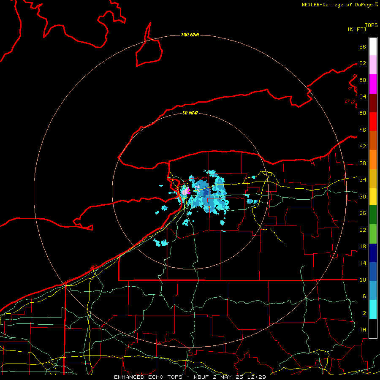Click the 38 value on the scale
380x380 pixels.
point(363,163)
